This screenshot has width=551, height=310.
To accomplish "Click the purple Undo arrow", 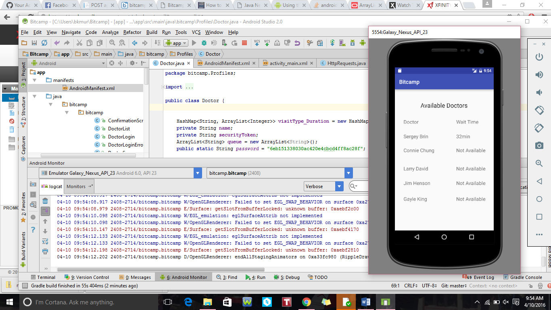I will tap(57, 43).
